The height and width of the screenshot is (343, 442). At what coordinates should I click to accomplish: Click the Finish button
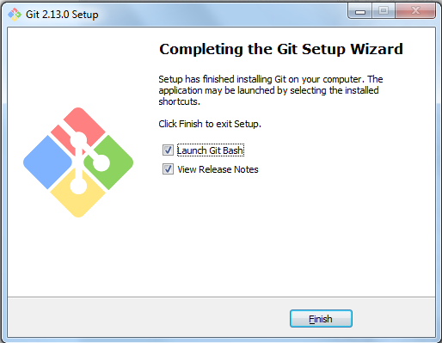(x=321, y=318)
